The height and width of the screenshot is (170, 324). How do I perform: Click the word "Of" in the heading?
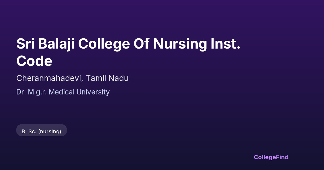coord(141,44)
